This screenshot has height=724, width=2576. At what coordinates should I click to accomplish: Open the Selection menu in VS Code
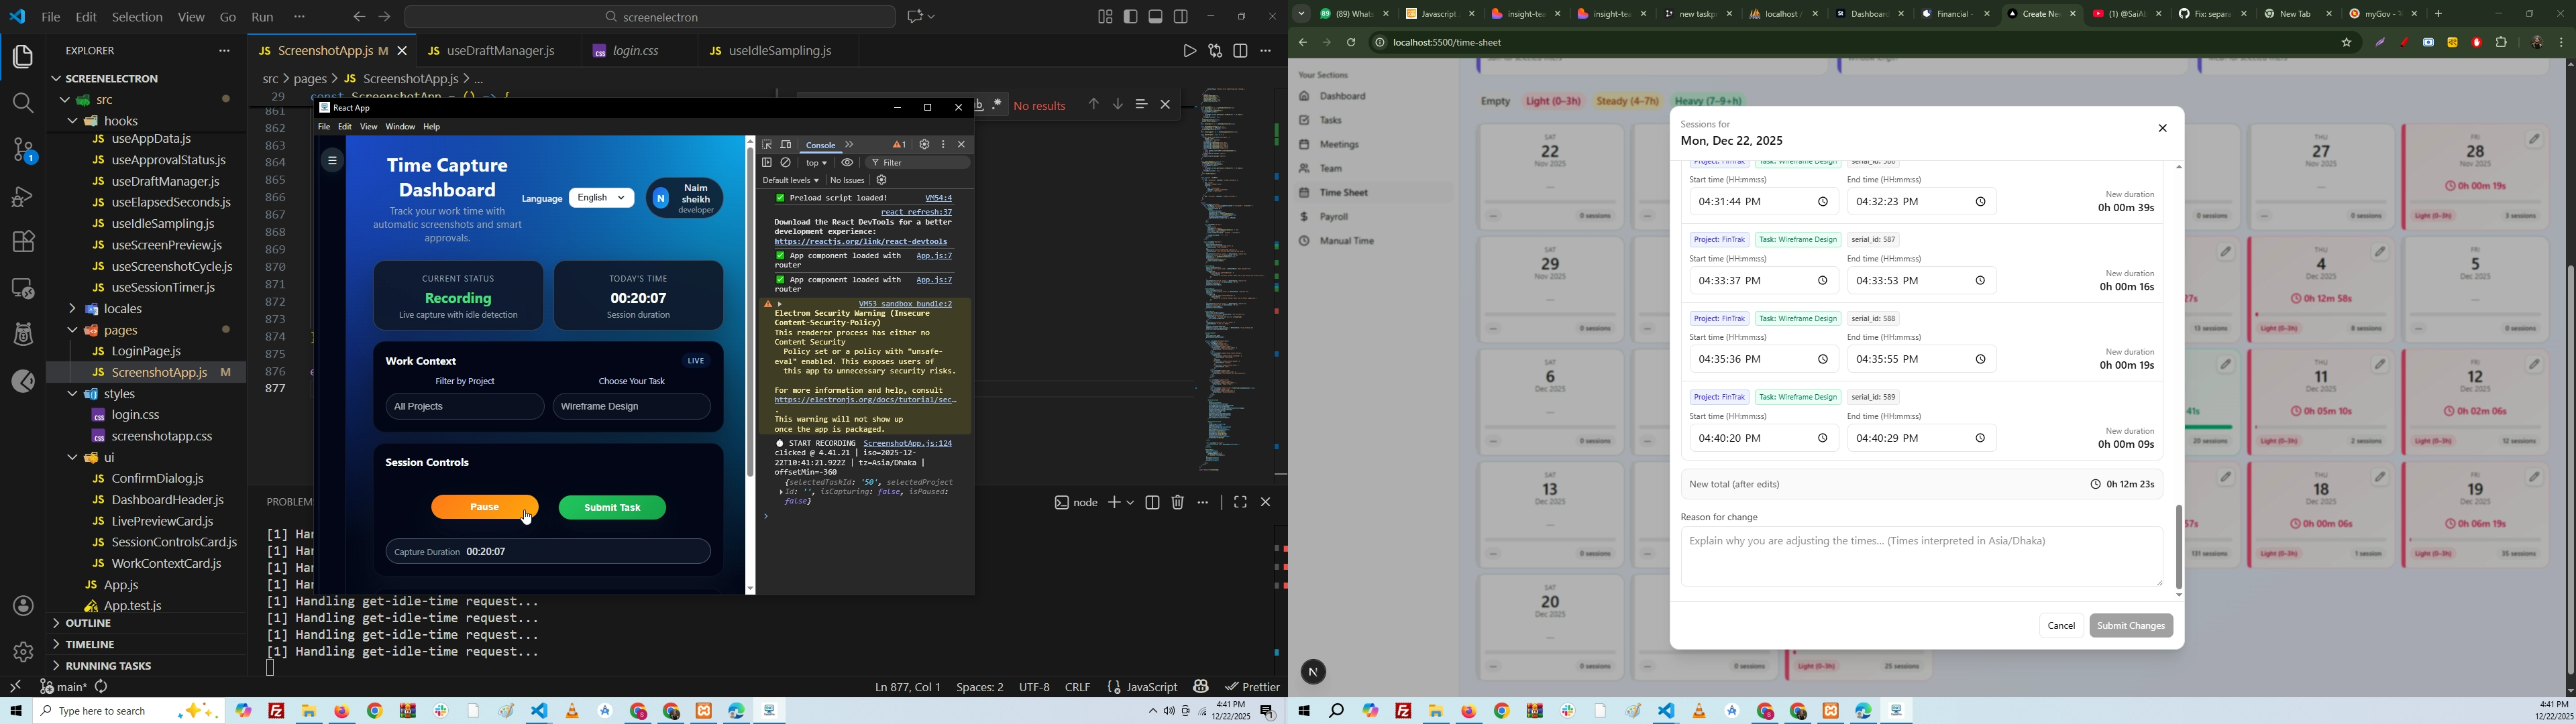pos(137,17)
